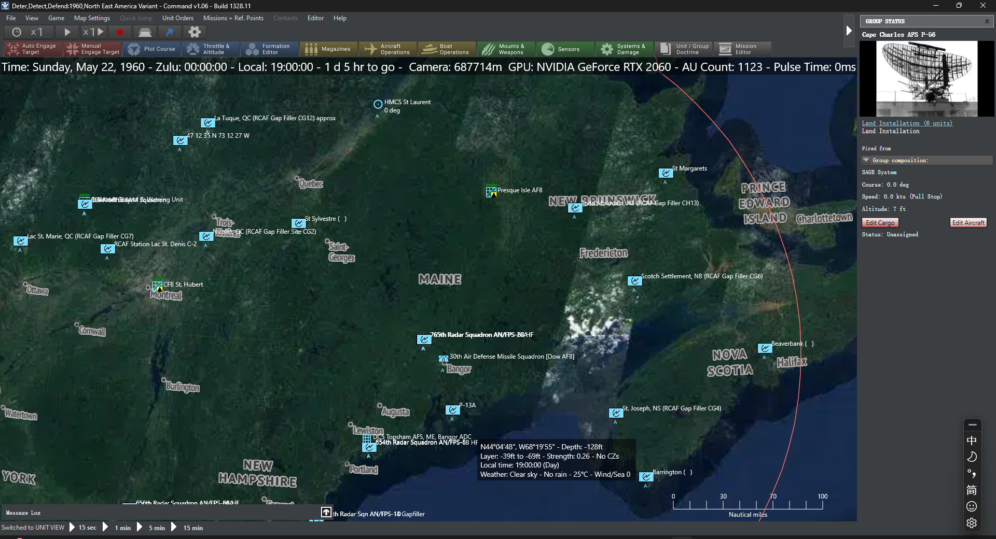Viewport: 996px width, 539px height.
Task: Select the St Sylvestre unit icon
Action: coord(298,223)
